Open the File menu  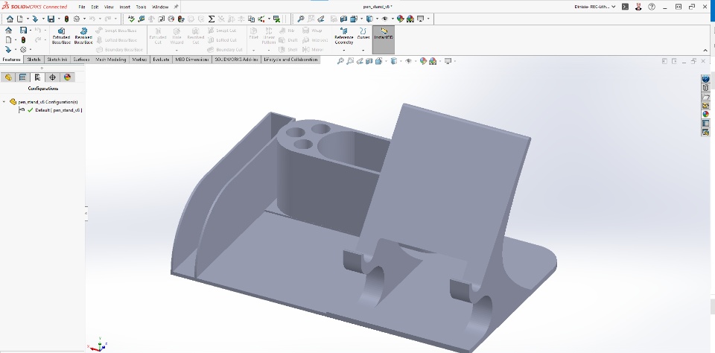[82, 7]
